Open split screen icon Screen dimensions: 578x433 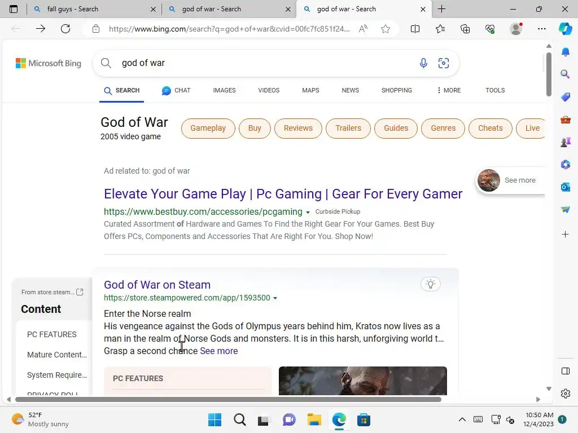click(415, 29)
